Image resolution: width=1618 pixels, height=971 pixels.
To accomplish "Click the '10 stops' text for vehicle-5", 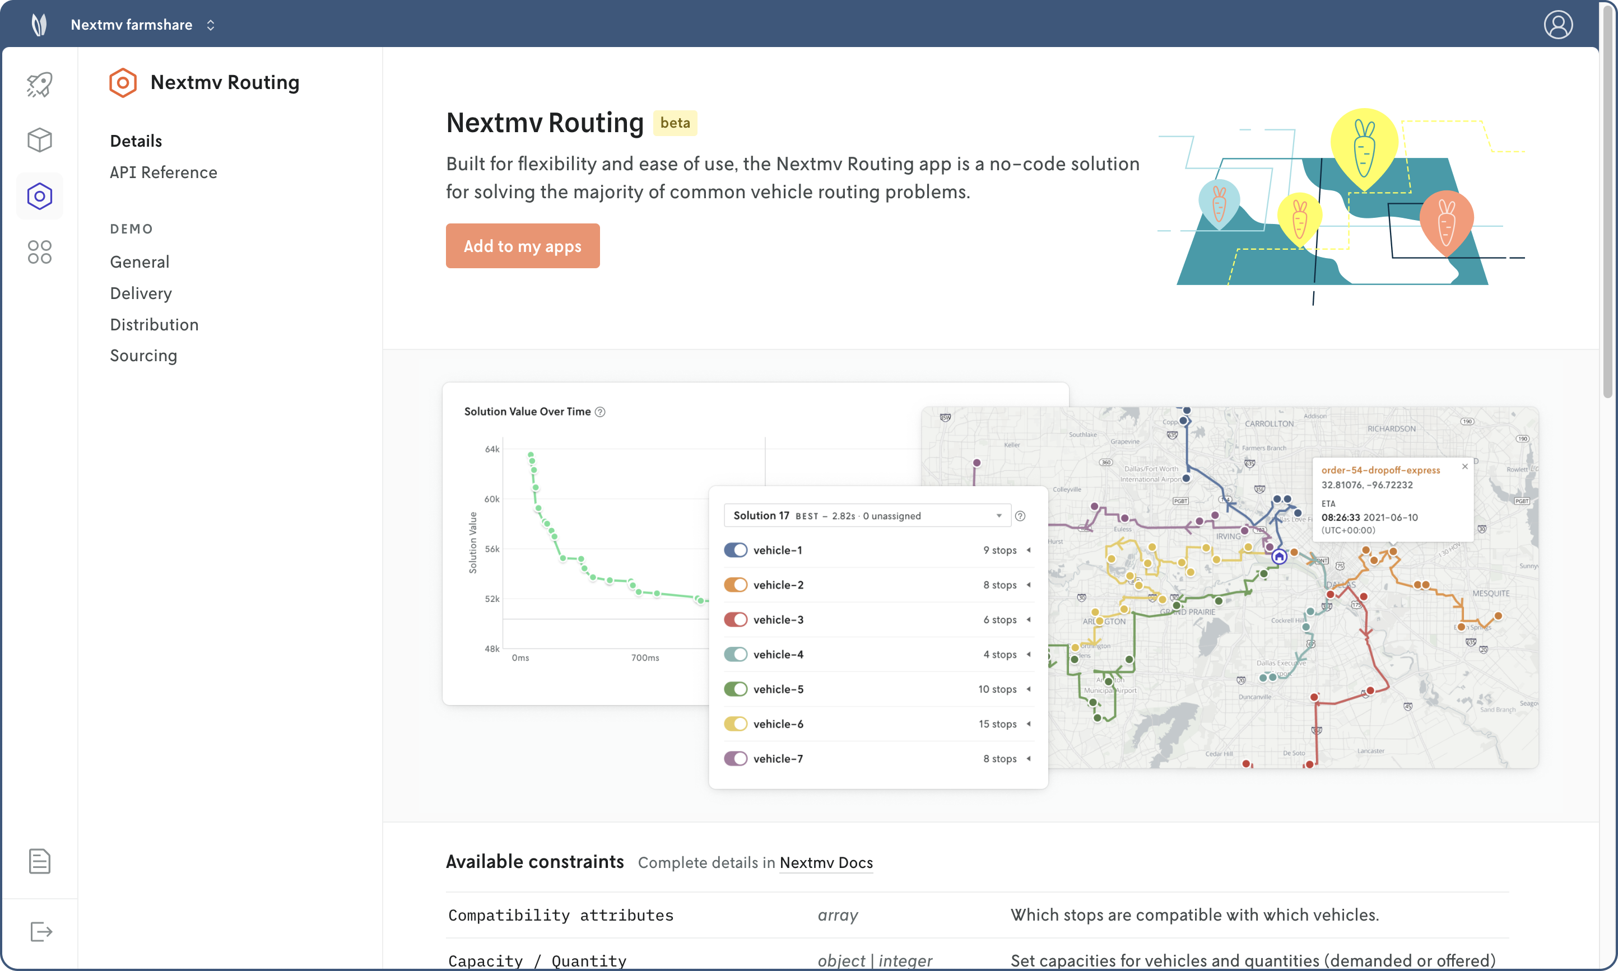I will click(997, 689).
